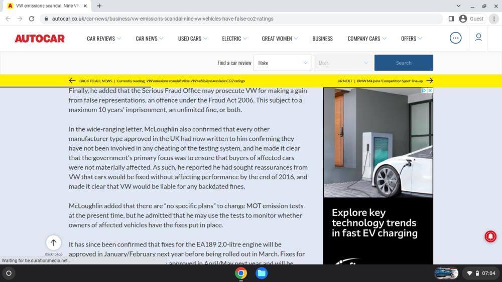
Task: Open the more options ellipsis circle icon
Action: point(456,38)
